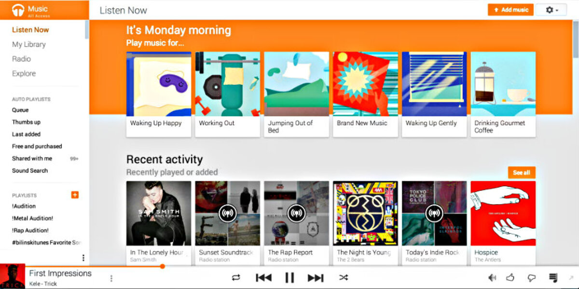Skip to previous track
The width and height of the screenshot is (579, 289).
pyautogui.click(x=263, y=277)
